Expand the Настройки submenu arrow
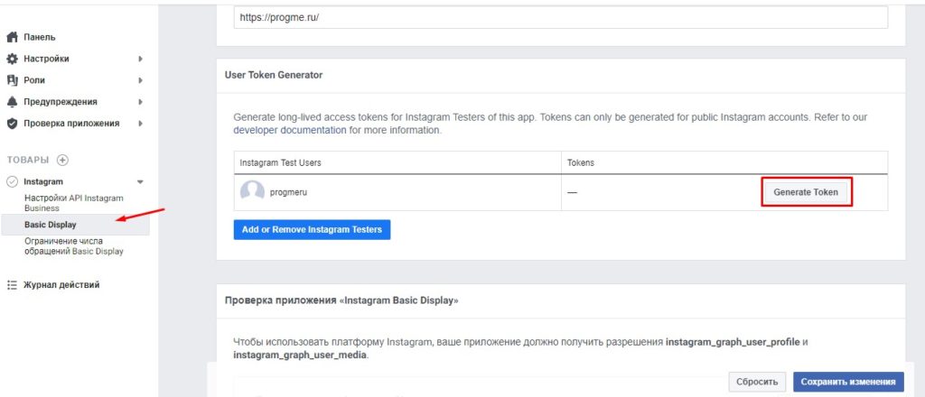This screenshot has height=397, width=925. pos(140,59)
